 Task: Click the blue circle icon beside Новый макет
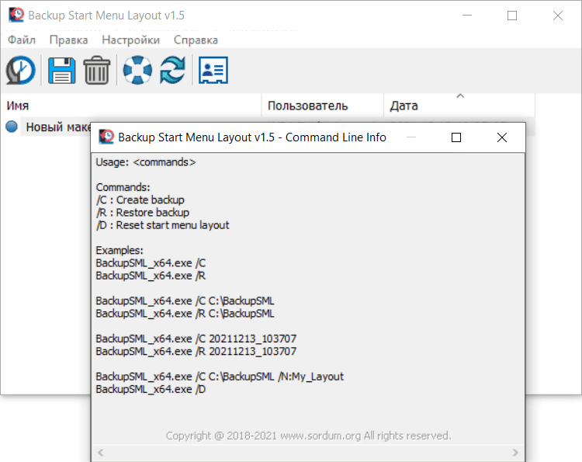click(12, 127)
